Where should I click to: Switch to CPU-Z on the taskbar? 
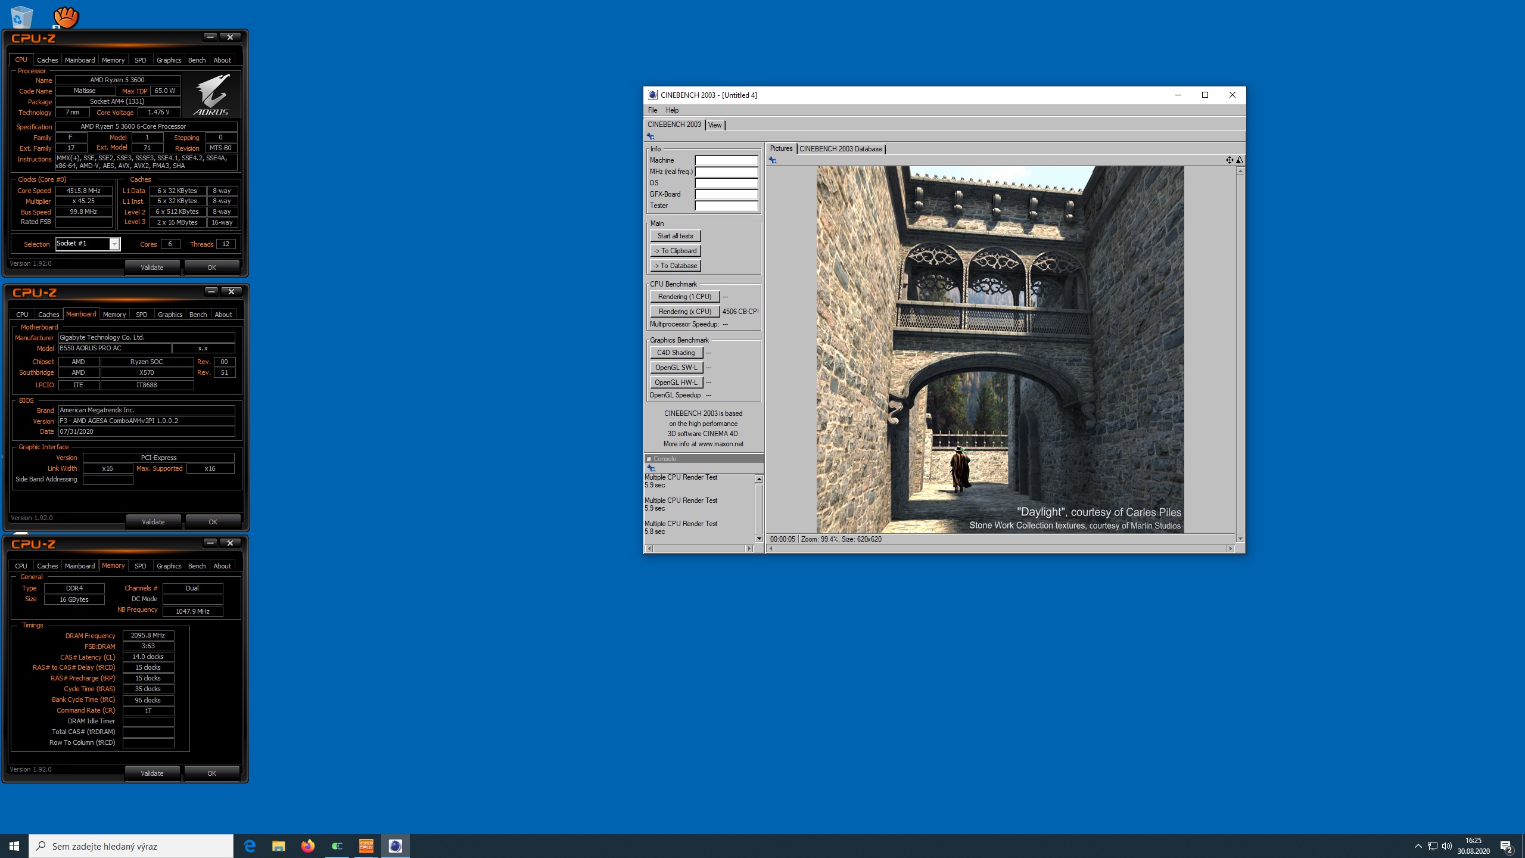366,846
